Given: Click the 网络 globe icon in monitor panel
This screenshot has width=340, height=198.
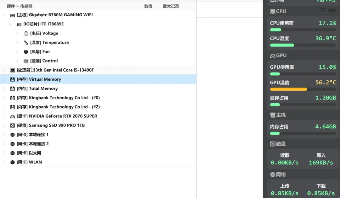Looking at the screenshot, I should [x=273, y=175].
